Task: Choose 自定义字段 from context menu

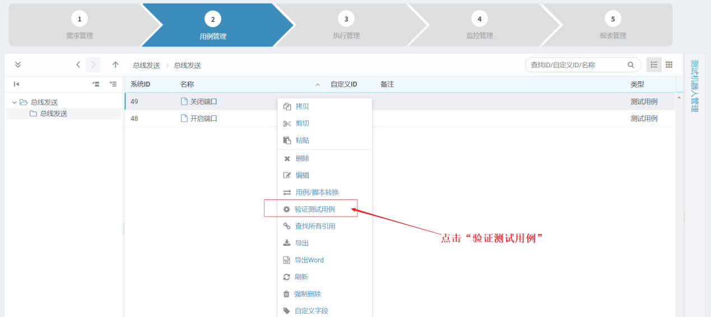Action: [325, 310]
